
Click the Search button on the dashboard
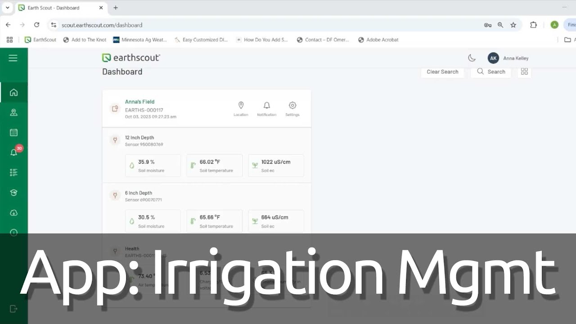[491, 72]
